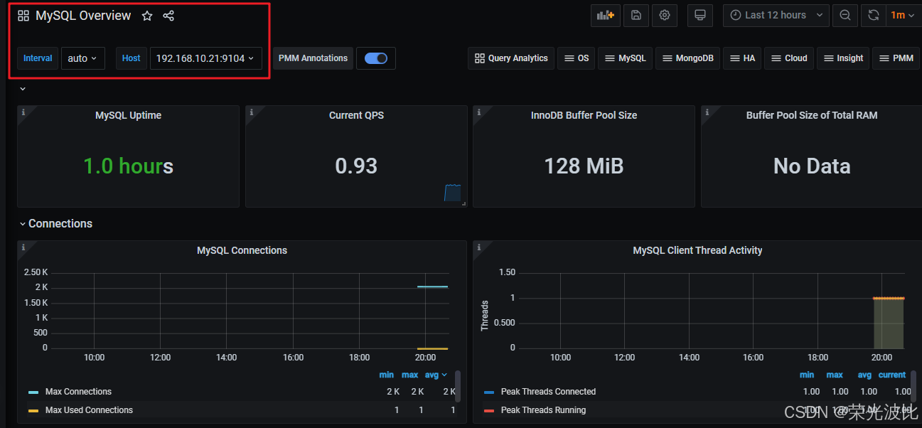Toggle the Peak Threads Running series label
The width and height of the screenshot is (922, 428).
543,410
